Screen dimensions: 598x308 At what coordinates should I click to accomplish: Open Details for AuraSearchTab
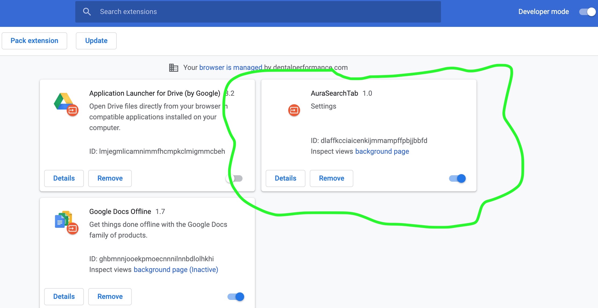tap(286, 178)
